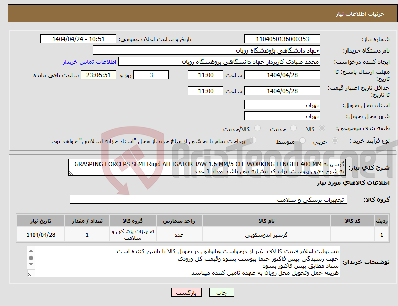Select the کالا radio button
Image resolution: width=398 pixels, height=306 pixels.
[322, 128]
